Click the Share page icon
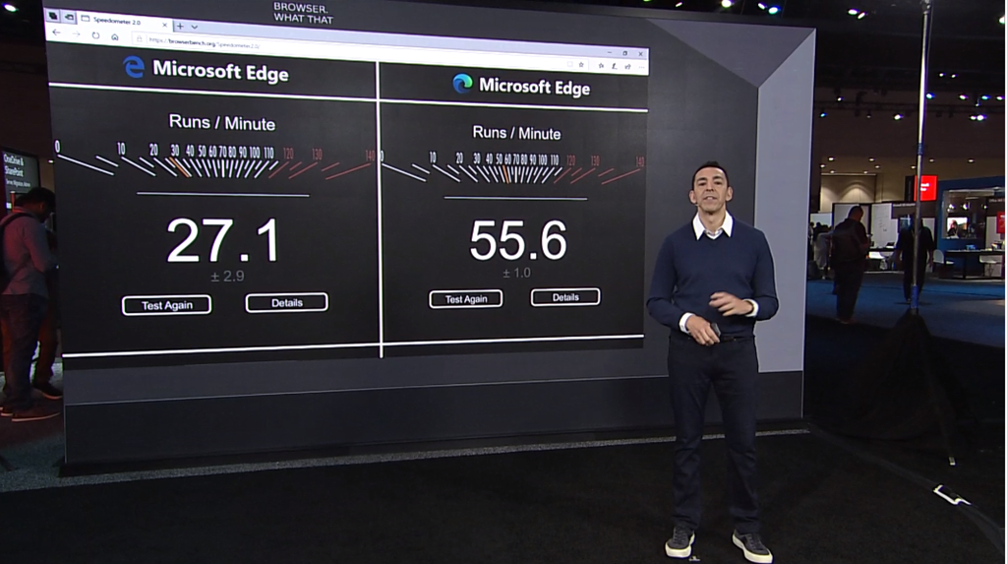 (x=627, y=67)
